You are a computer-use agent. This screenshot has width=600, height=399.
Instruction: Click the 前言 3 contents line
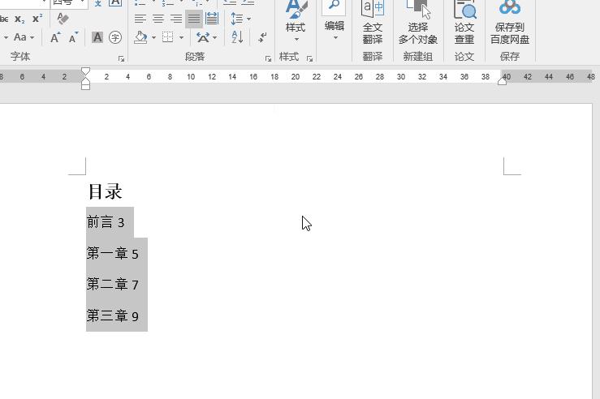[x=106, y=222]
